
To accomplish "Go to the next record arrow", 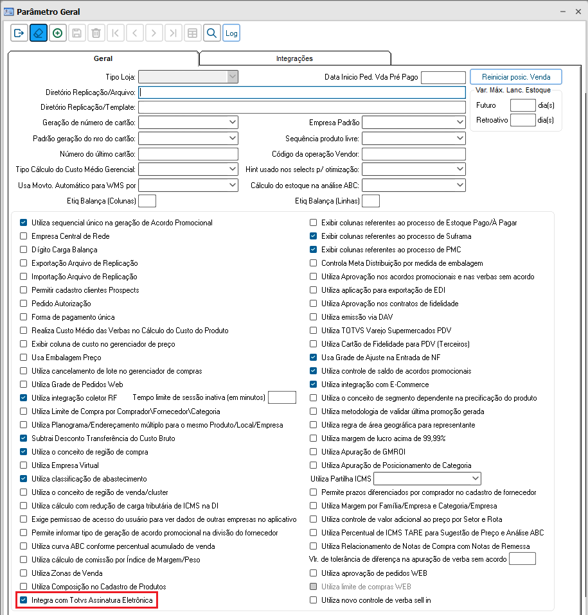I will tap(154, 33).
